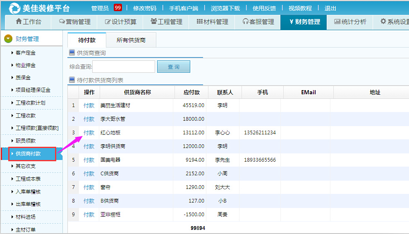The image size is (409, 234).
Task: Open the 工程管理 module tab
Action: (166, 22)
